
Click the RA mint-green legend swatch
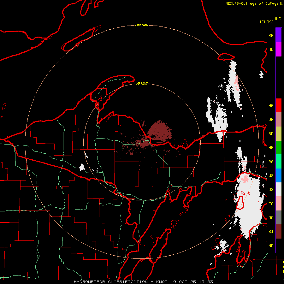pyautogui.click(x=279, y=162)
